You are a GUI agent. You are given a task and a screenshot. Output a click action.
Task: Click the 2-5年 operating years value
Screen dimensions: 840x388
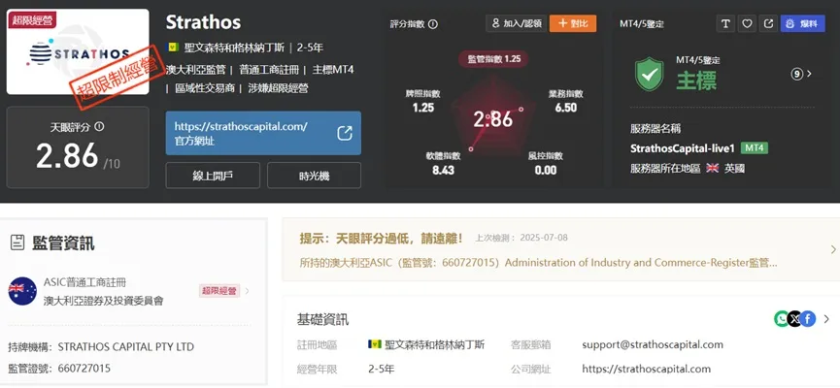point(382,369)
